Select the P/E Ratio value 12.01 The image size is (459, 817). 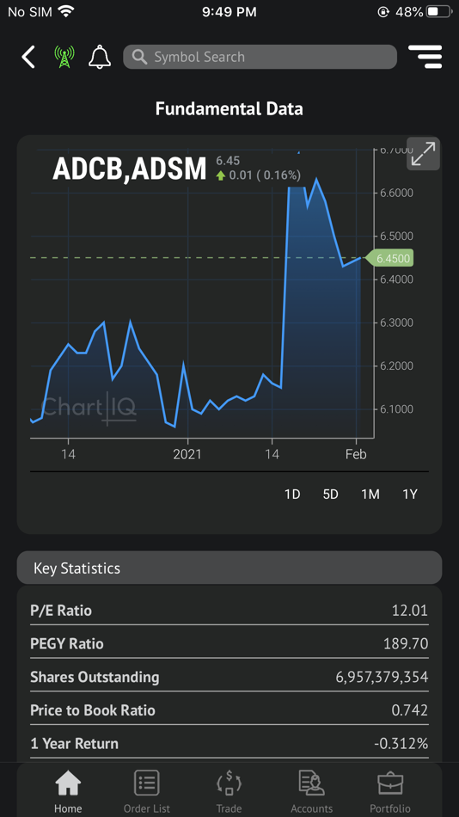click(x=410, y=610)
